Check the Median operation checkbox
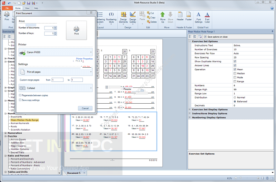This screenshot has width=276, height=182. pos(235,73)
